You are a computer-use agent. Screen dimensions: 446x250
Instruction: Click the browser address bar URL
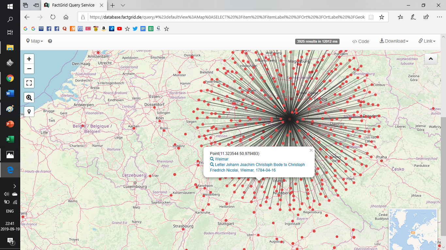click(x=227, y=17)
